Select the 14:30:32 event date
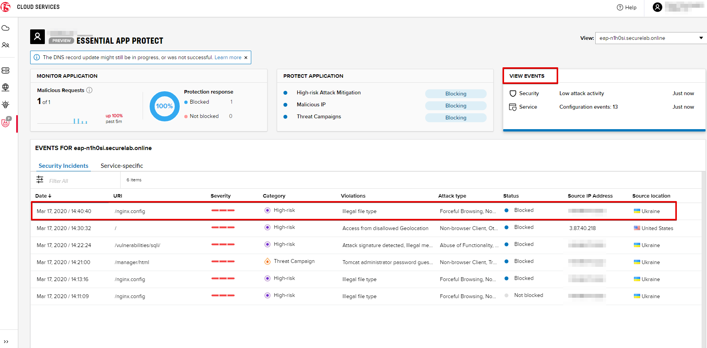The width and height of the screenshot is (707, 348). coord(64,228)
